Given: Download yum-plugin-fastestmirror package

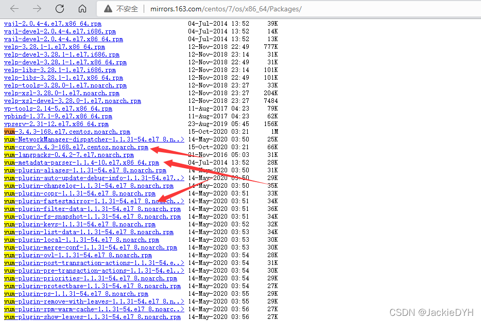Looking at the screenshot, I should point(94,201).
